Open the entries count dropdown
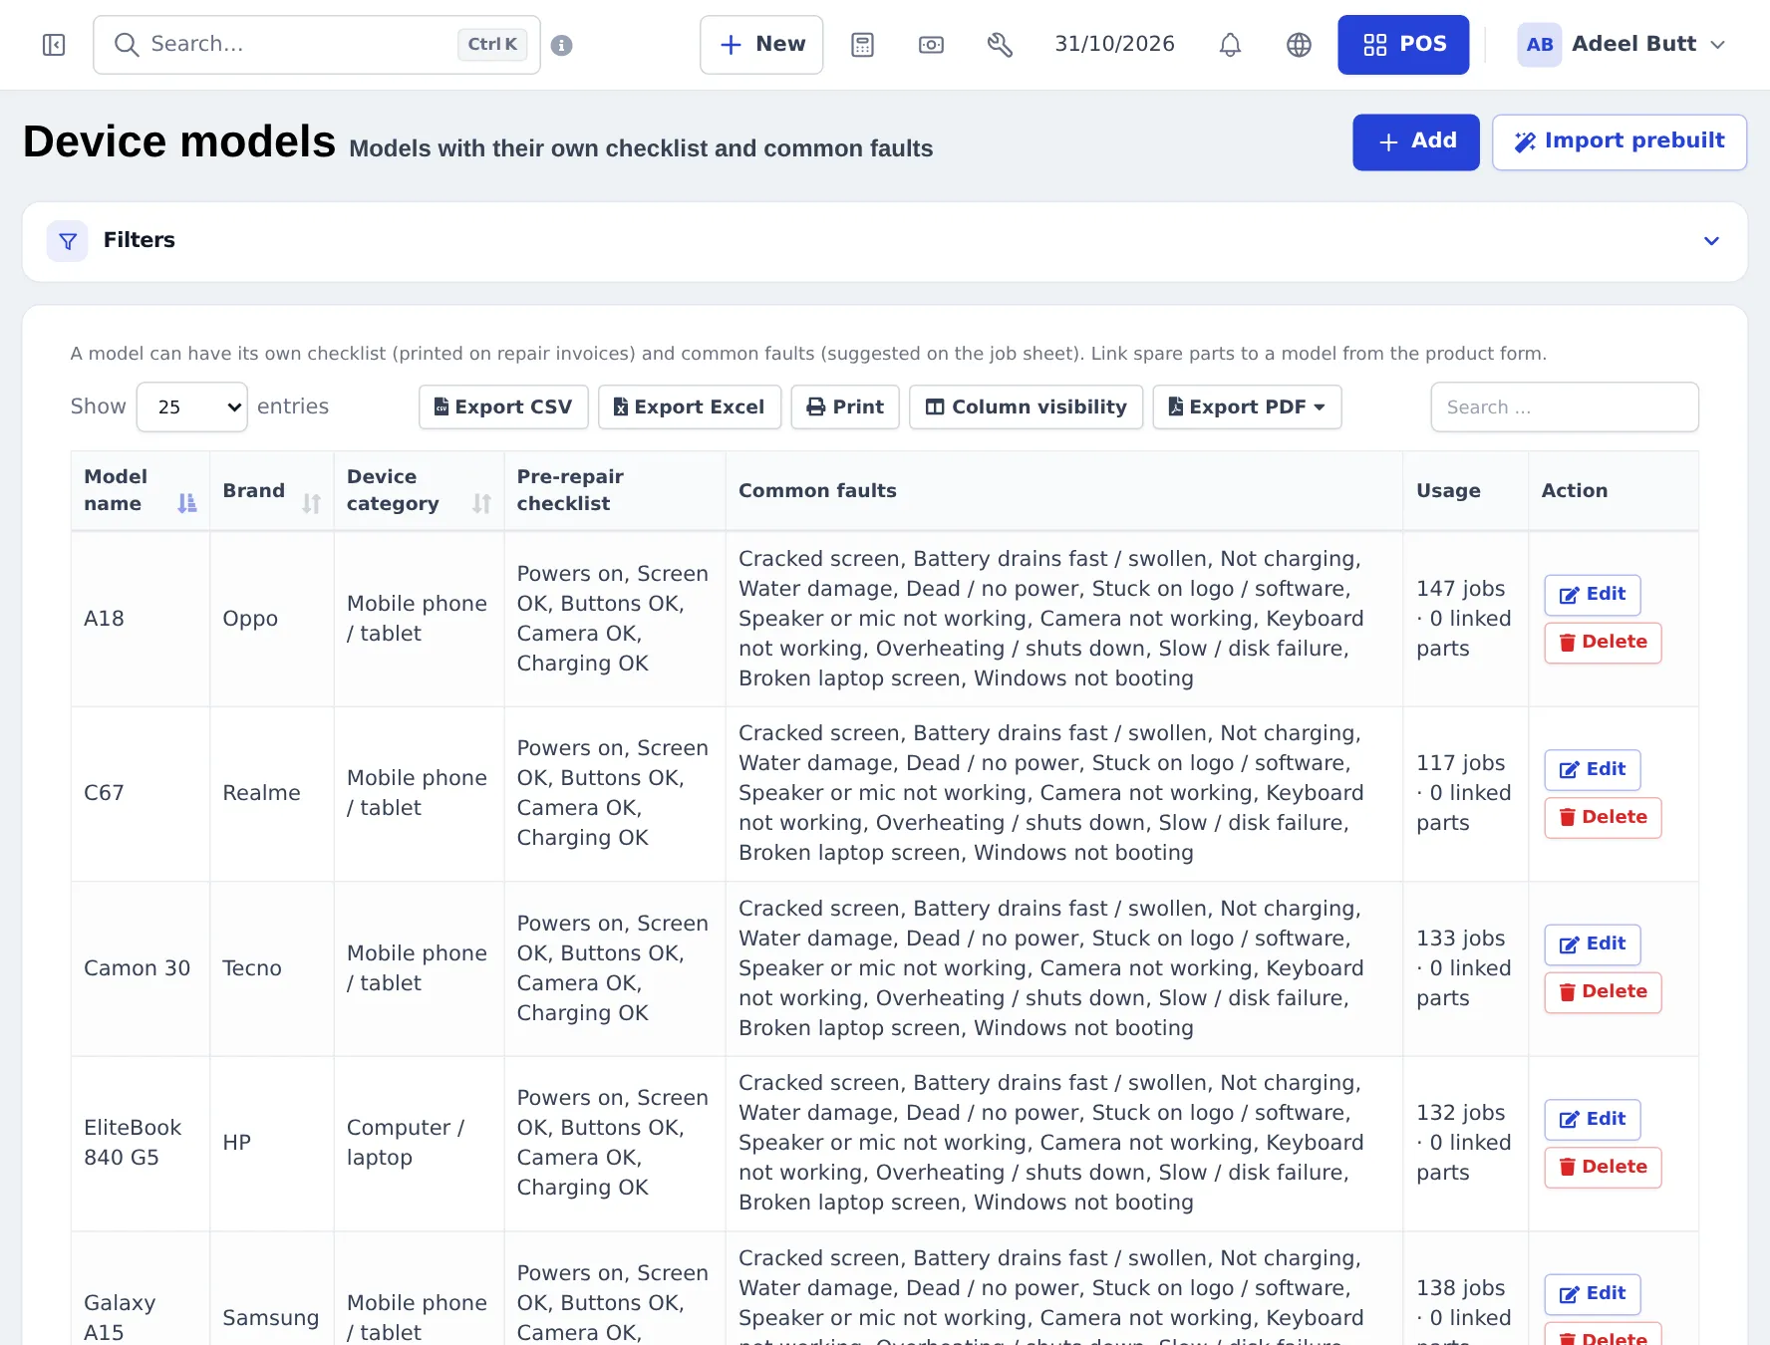 click(x=192, y=406)
